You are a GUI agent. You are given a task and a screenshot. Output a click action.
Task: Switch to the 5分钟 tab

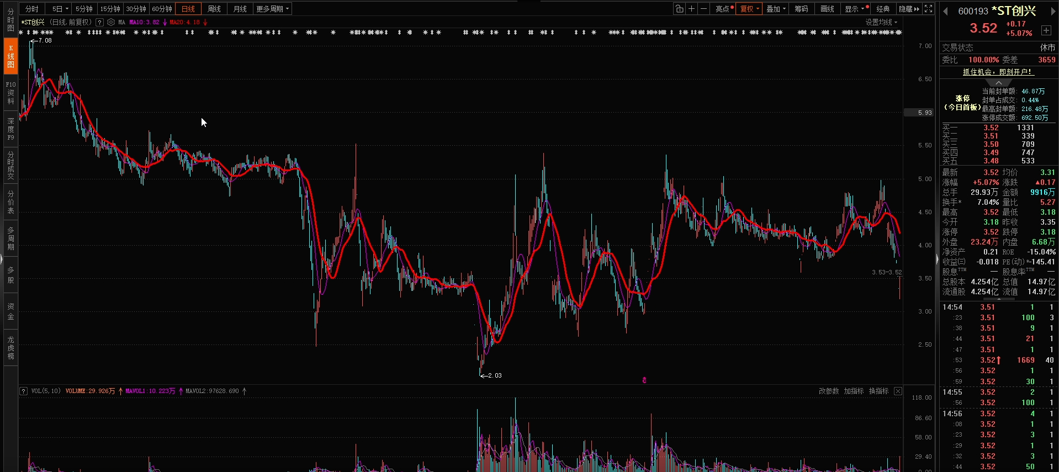click(84, 9)
